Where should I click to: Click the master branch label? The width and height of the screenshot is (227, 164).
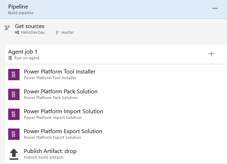(x=68, y=32)
